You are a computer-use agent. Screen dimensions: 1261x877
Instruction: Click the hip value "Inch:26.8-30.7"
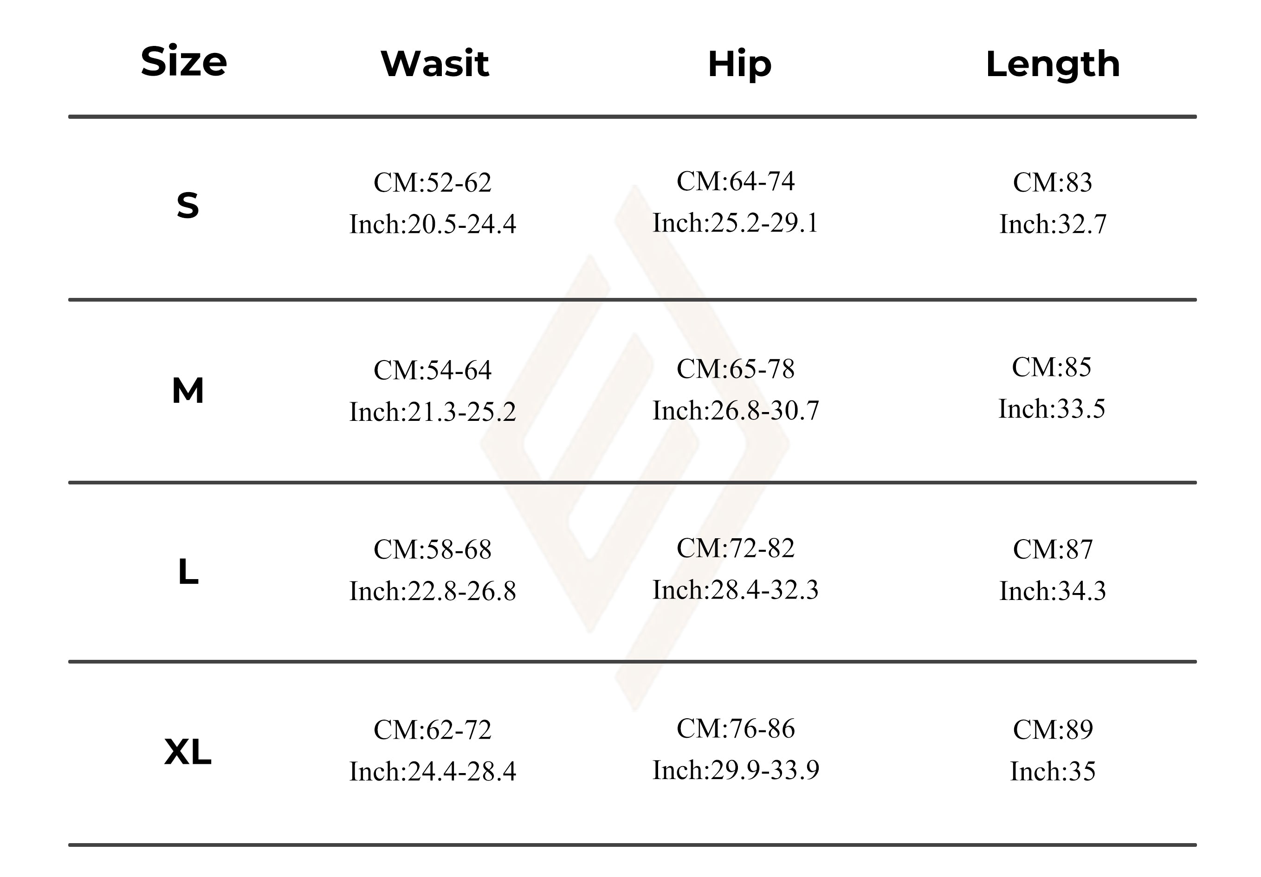tap(736, 410)
